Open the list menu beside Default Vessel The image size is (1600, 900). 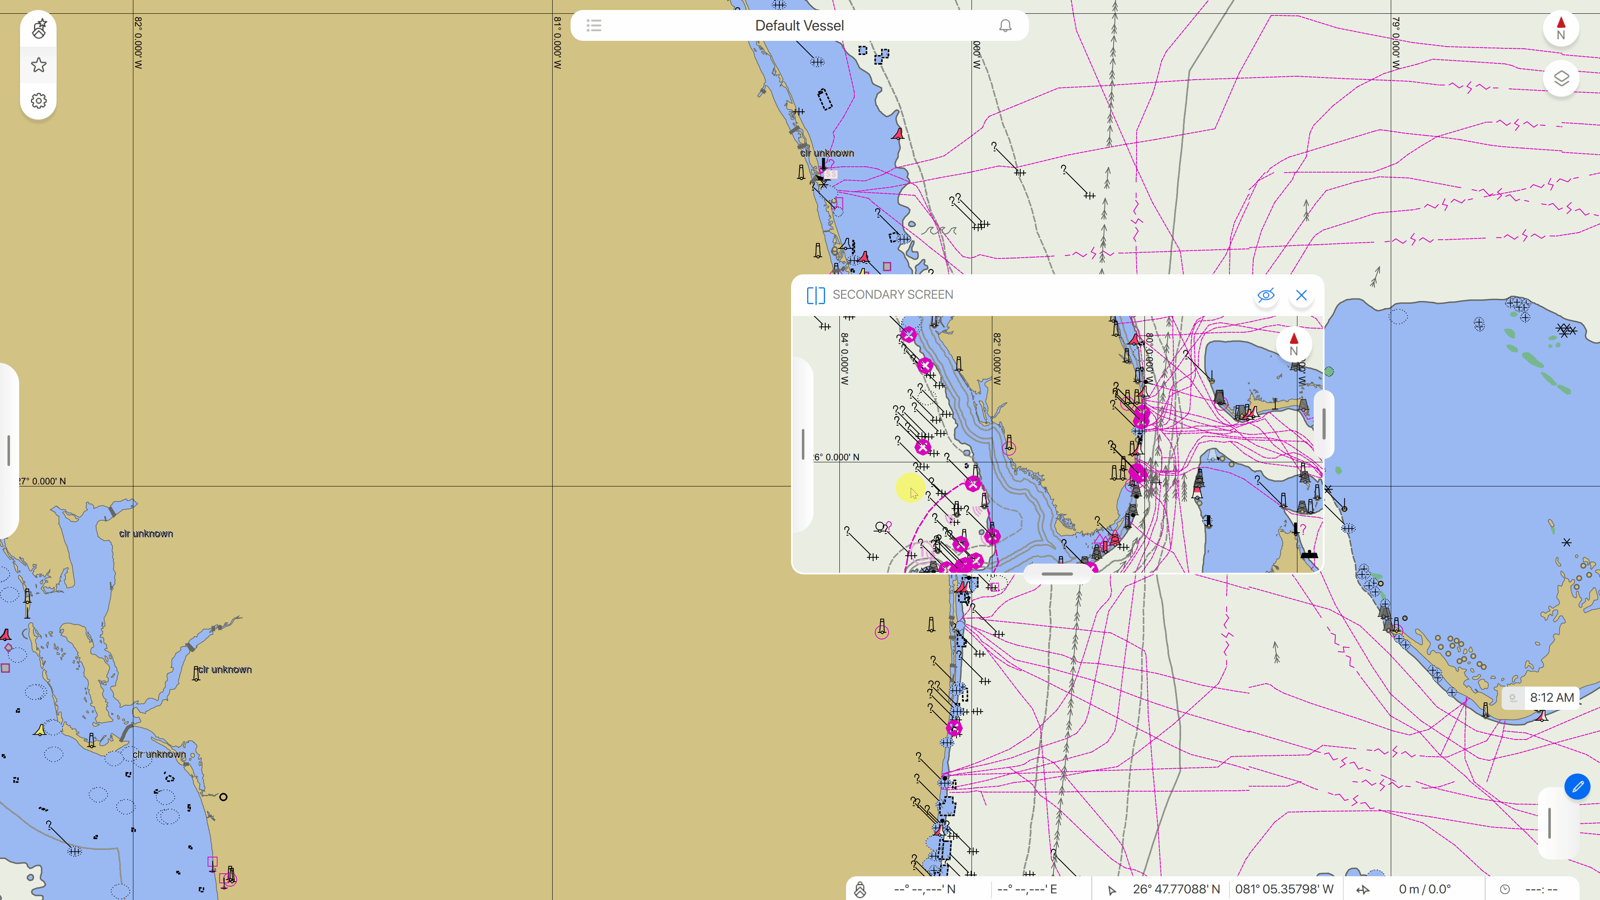pos(594,25)
